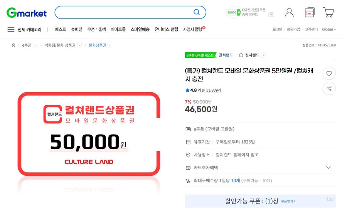Click the blue star rating icon
The height and width of the screenshot is (214, 347).
tap(187, 90)
